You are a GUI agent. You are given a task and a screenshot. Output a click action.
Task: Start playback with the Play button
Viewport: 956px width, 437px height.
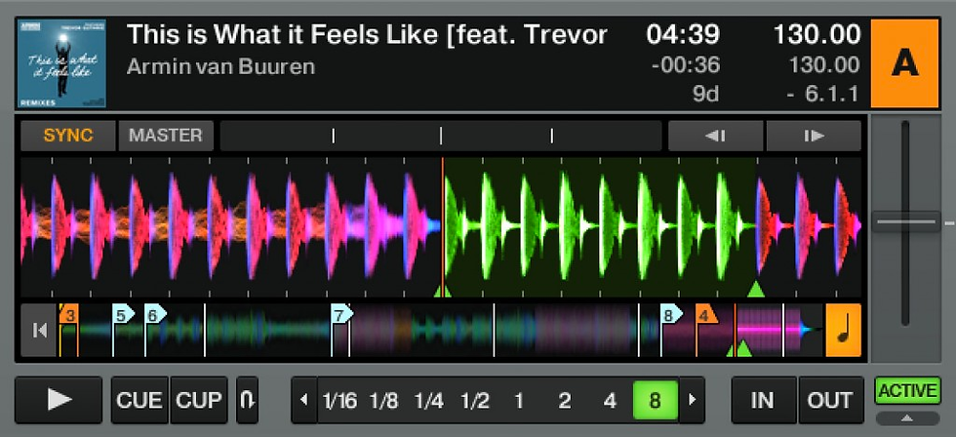tap(59, 400)
